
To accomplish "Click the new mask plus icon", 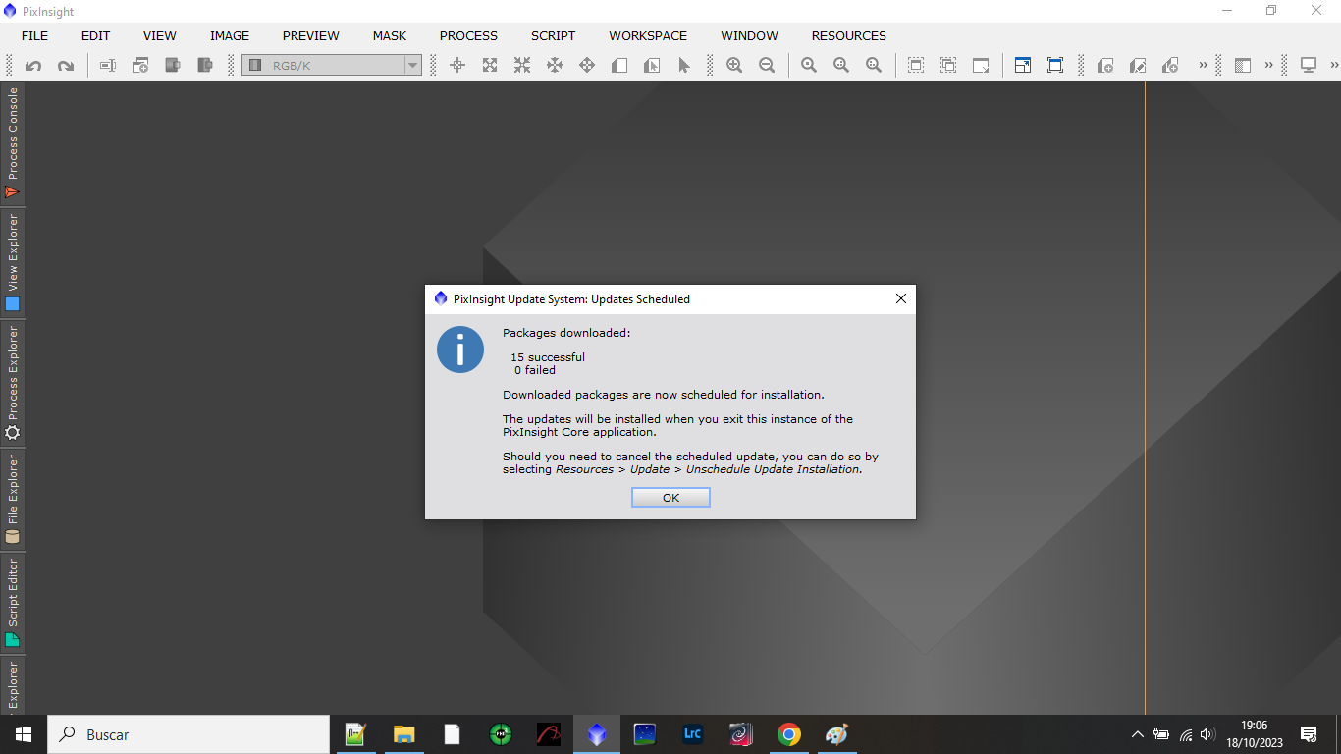I will (x=1105, y=66).
